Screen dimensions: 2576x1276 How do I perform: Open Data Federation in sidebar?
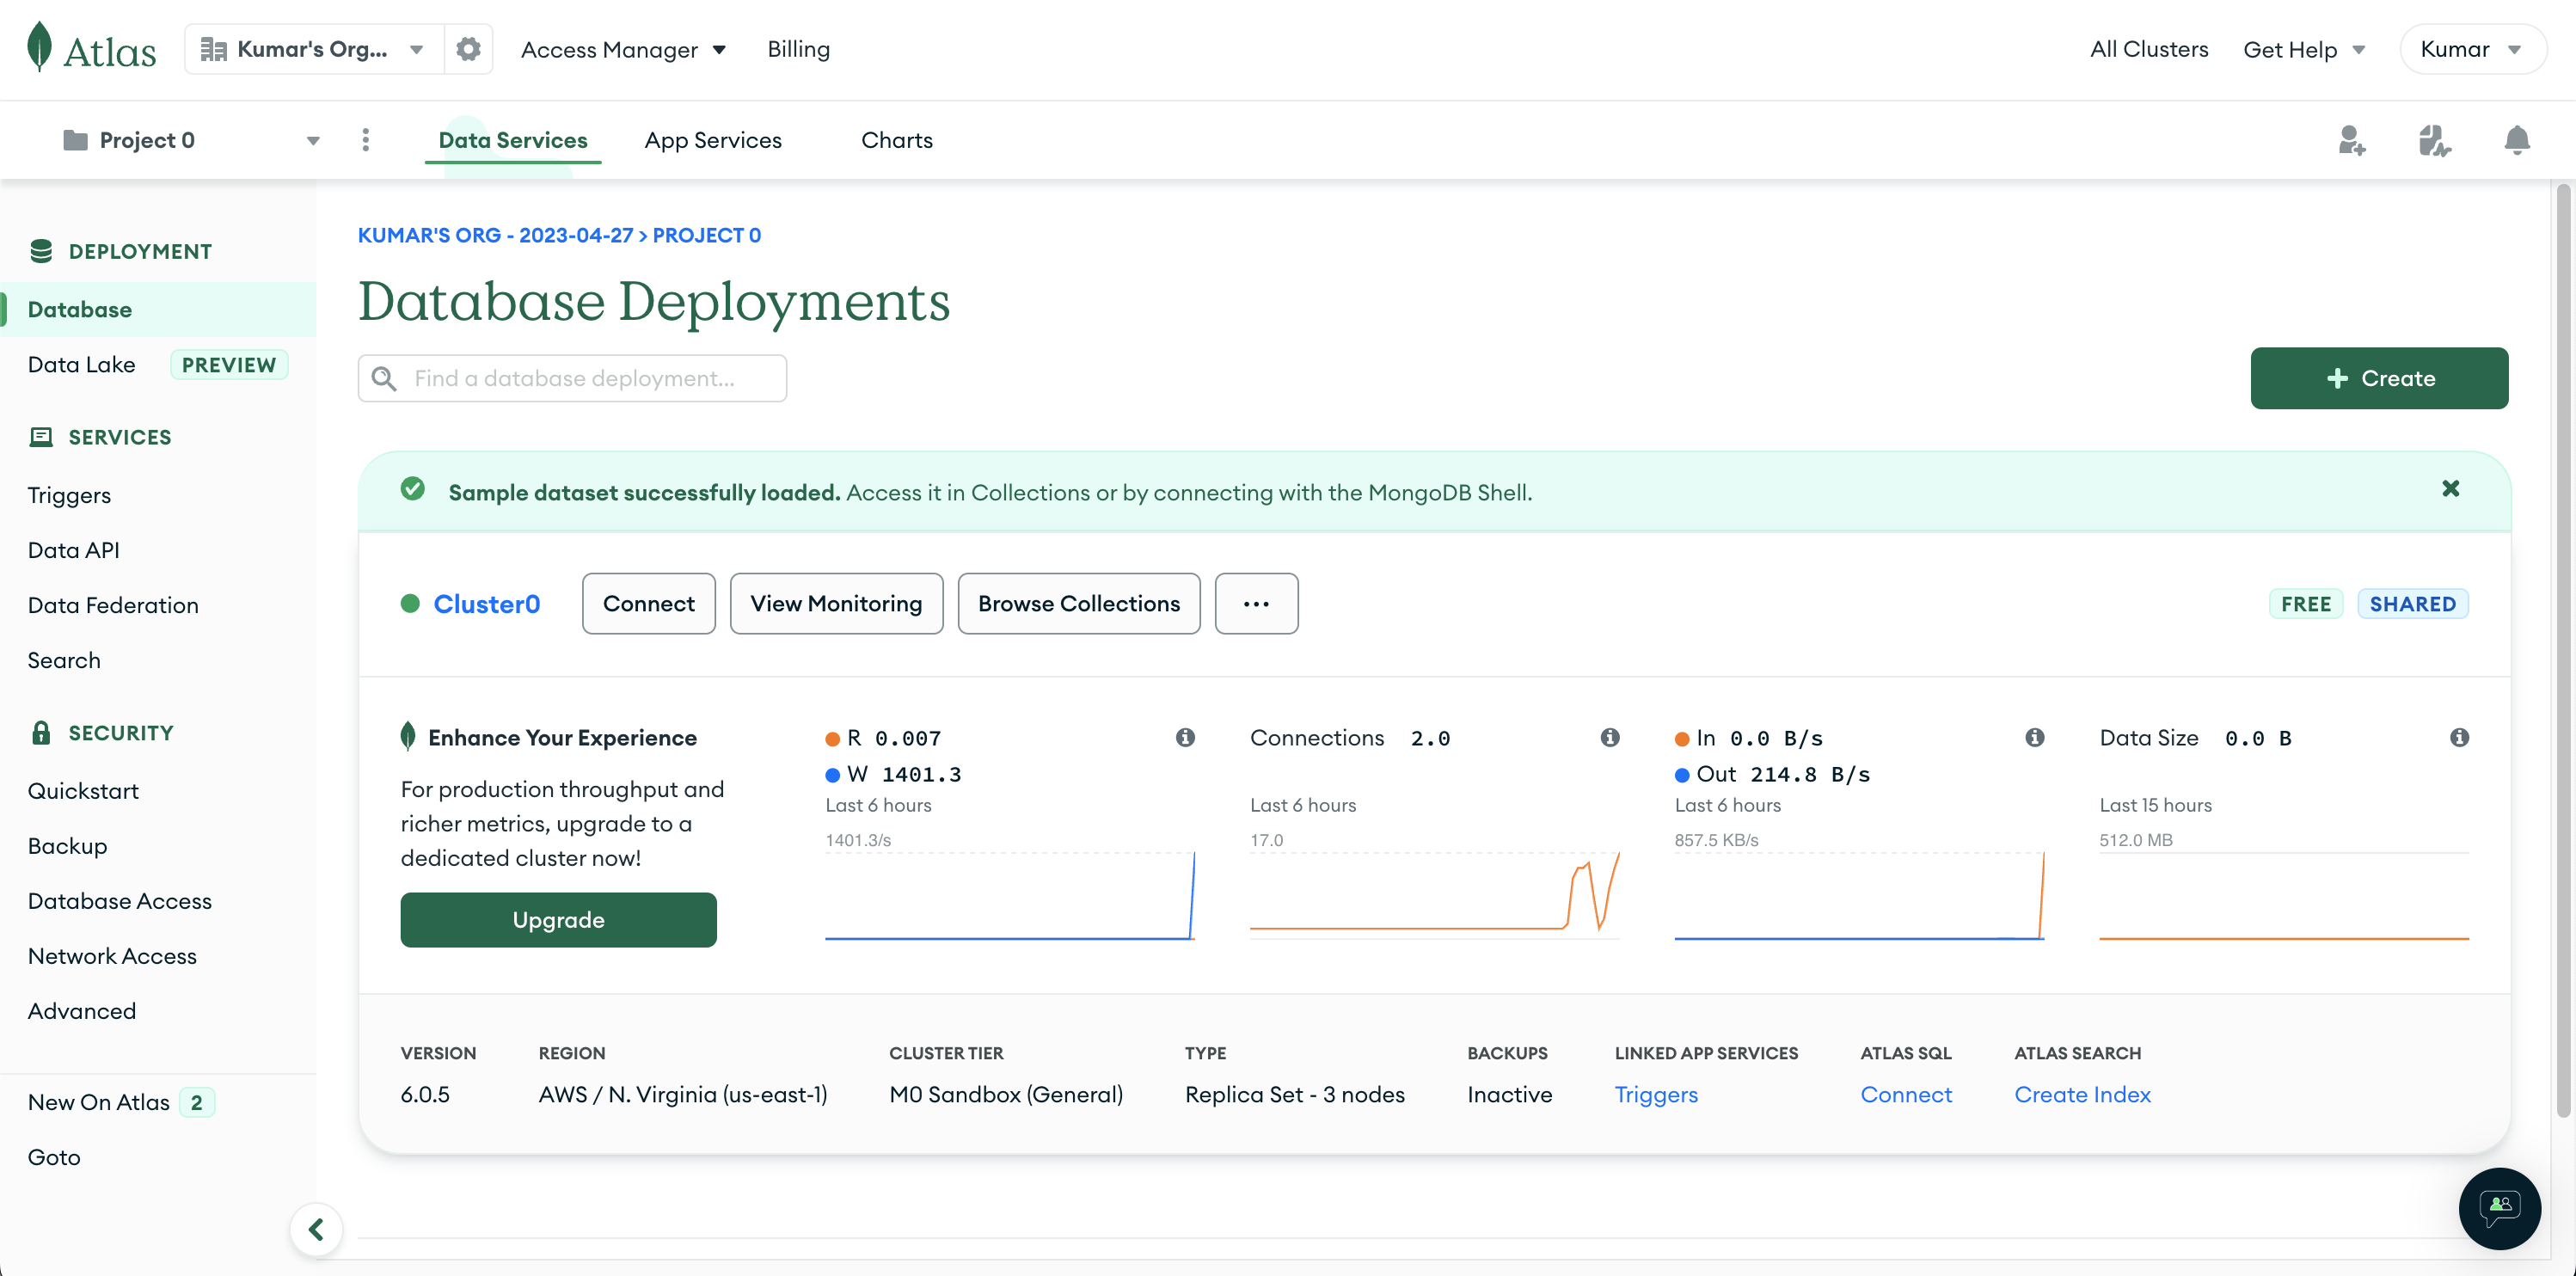coord(113,605)
